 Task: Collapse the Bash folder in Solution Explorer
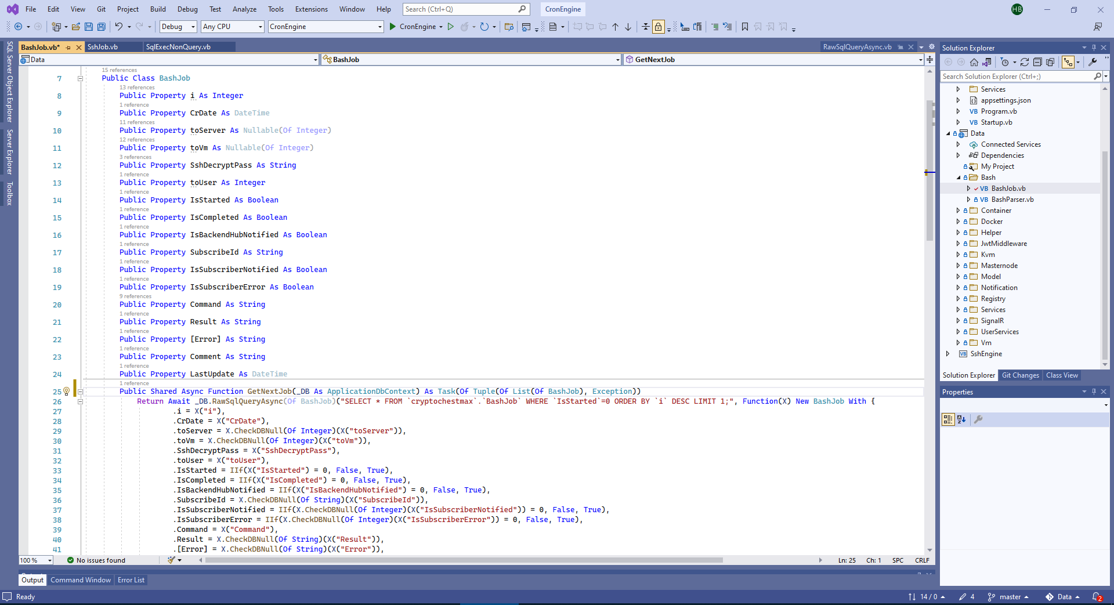click(x=959, y=177)
